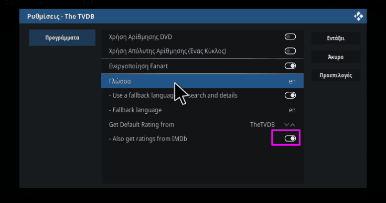Click the 'en' value on the Γλώσσα row
The width and height of the screenshot is (386, 203).
(x=292, y=81)
